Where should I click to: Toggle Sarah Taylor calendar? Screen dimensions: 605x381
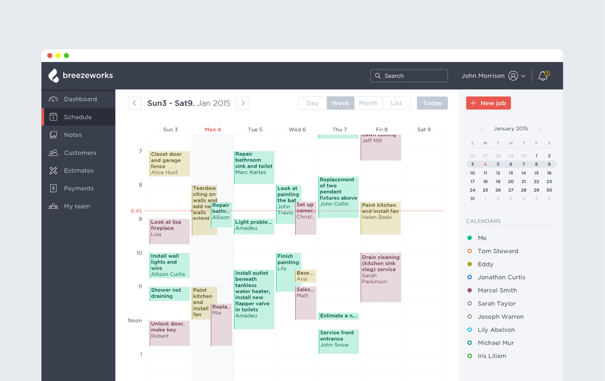click(470, 304)
